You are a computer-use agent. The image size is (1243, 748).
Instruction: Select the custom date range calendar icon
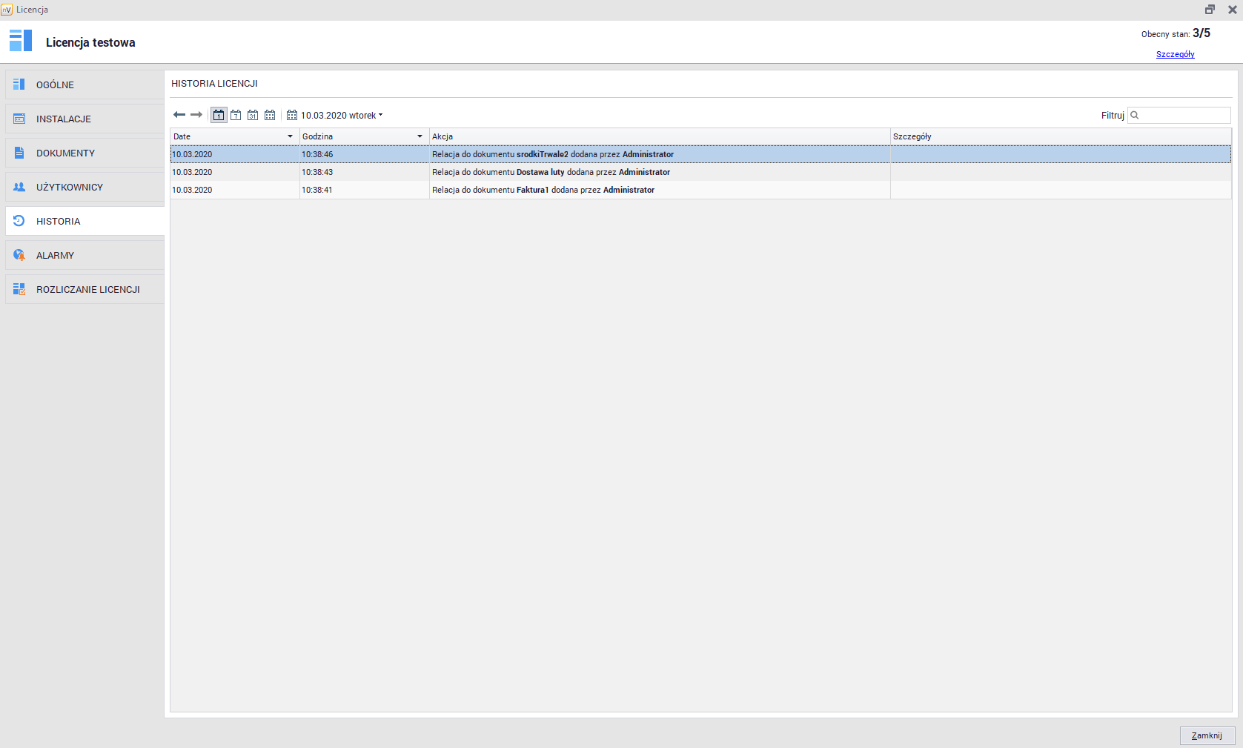click(x=270, y=115)
